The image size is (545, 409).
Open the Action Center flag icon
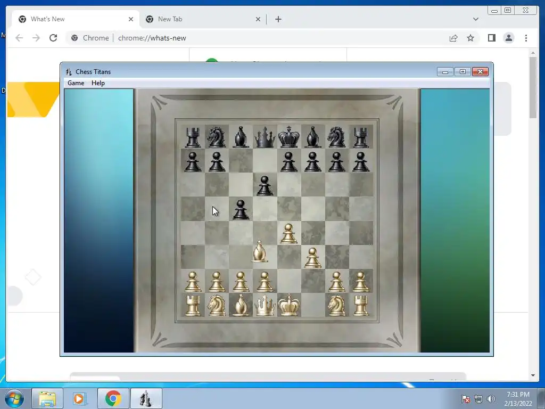[x=466, y=399]
